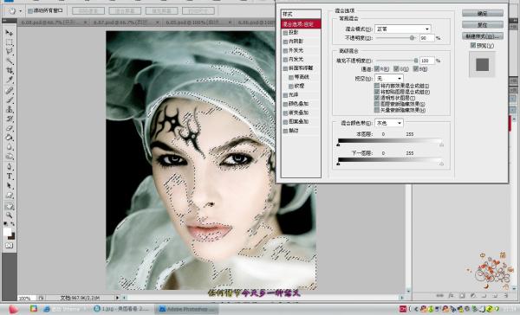Toggle Quick Mask mode icon
This screenshot has width=520, height=315.
pyautogui.click(x=9, y=246)
